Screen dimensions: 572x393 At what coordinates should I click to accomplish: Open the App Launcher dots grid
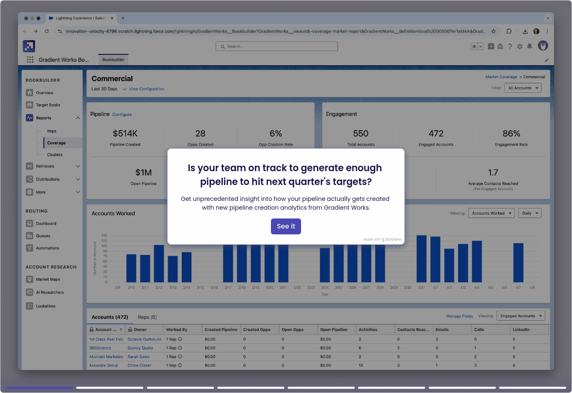tap(30, 60)
